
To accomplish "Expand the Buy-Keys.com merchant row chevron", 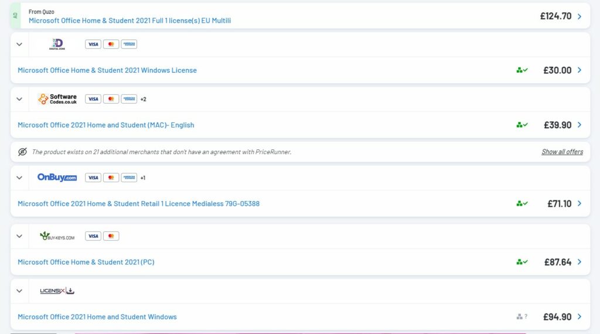I will [x=19, y=236].
